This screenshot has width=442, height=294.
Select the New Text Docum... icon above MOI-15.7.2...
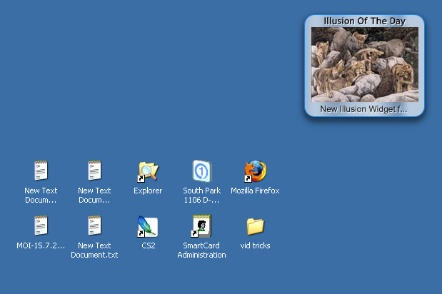tap(41, 171)
